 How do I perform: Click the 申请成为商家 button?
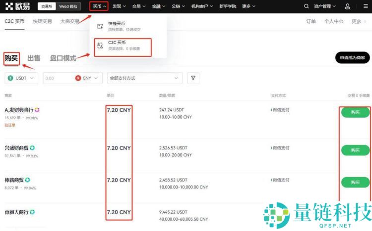pyautogui.click(x=352, y=57)
